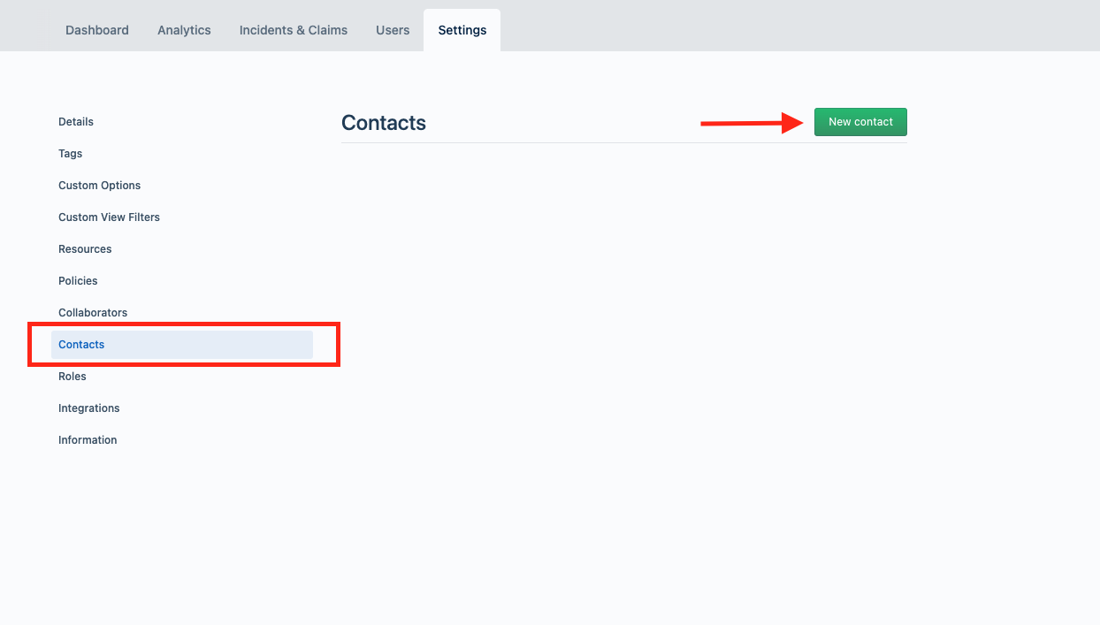Click the red highlight box border
This screenshot has height=625, width=1100.
pos(184,325)
